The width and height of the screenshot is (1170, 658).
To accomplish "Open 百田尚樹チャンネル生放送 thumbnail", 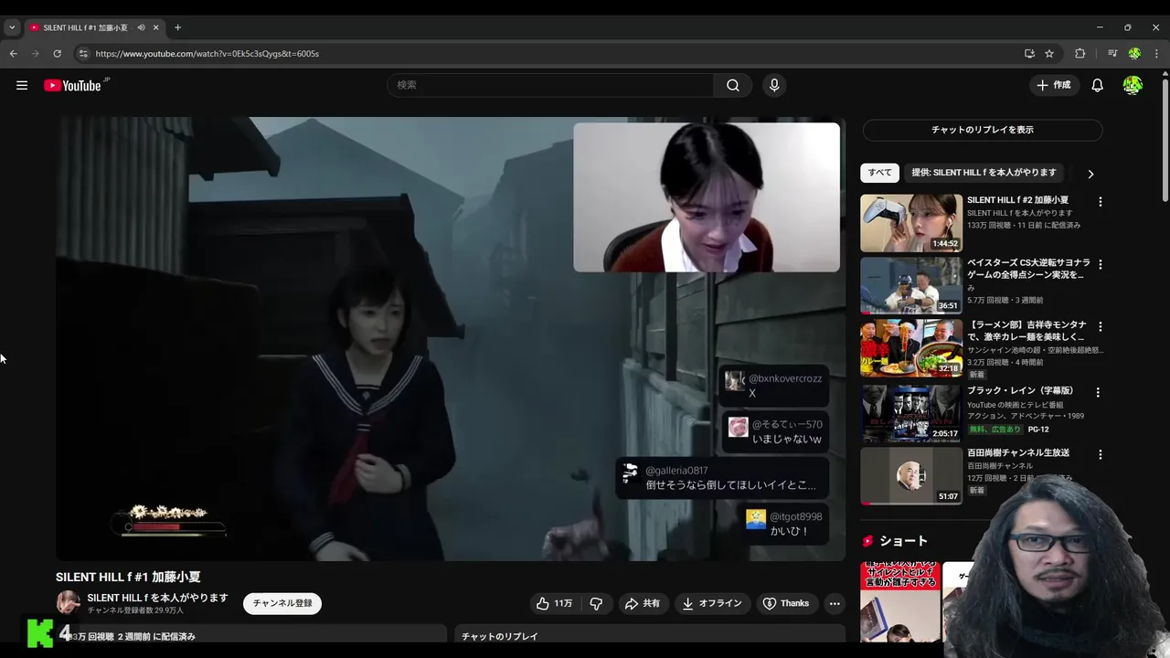I will coord(911,475).
